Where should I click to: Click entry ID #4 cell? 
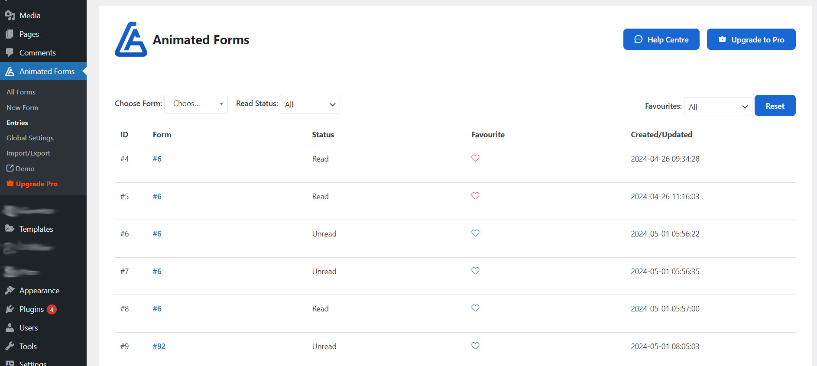[x=125, y=159]
